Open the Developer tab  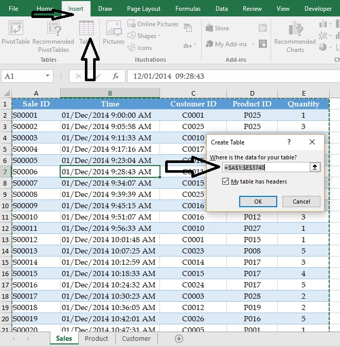[318, 9]
